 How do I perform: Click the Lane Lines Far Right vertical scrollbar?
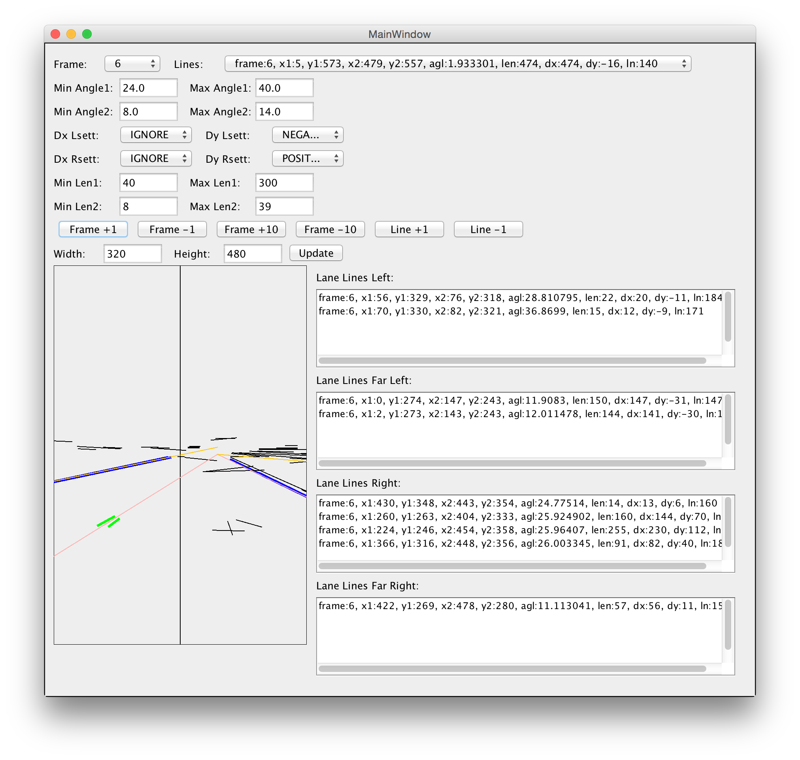click(728, 625)
